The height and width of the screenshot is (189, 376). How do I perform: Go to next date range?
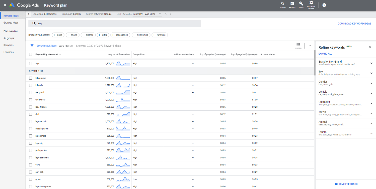(171, 14)
